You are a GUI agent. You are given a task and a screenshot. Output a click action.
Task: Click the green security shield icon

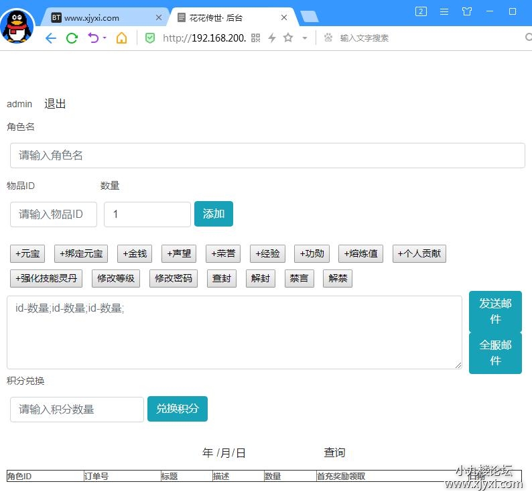(150, 38)
